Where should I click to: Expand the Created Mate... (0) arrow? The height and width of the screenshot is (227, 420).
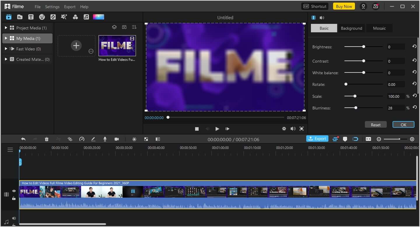[x=6, y=59]
